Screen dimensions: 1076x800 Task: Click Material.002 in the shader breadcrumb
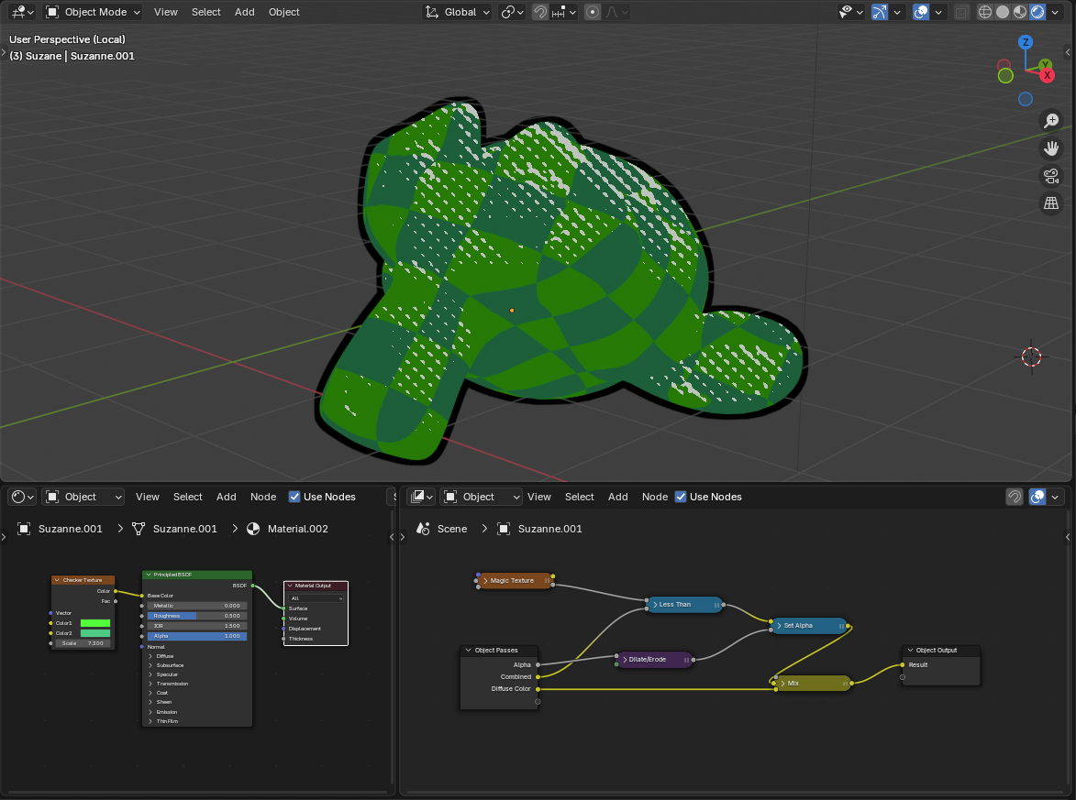[298, 529]
